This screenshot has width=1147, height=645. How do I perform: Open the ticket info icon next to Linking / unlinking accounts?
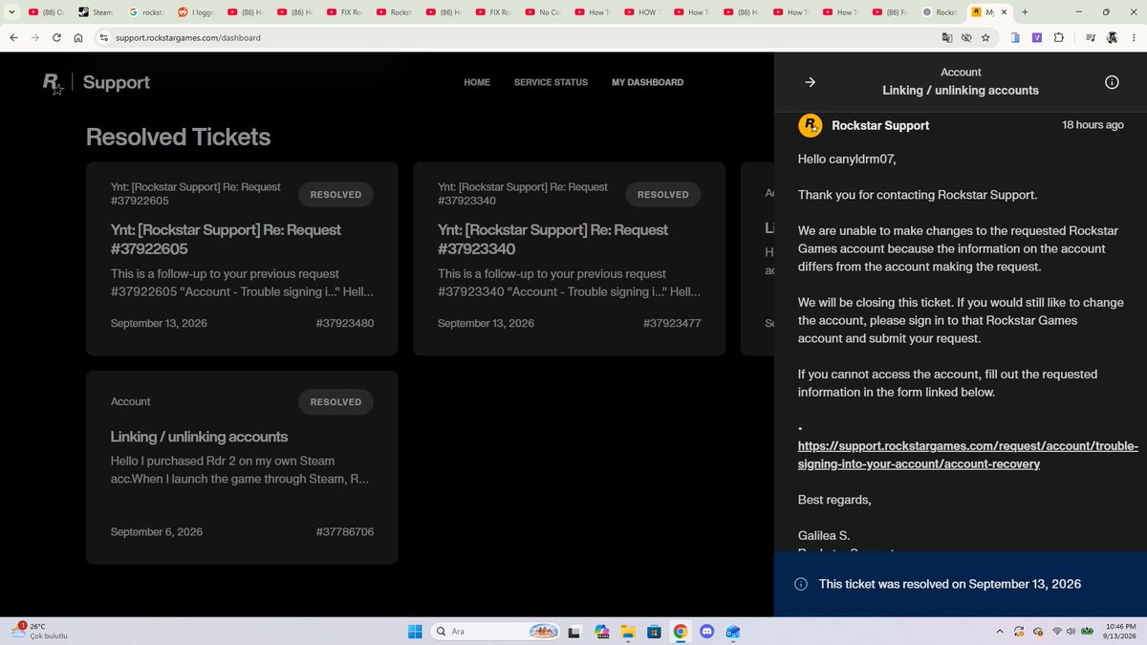(x=1112, y=82)
